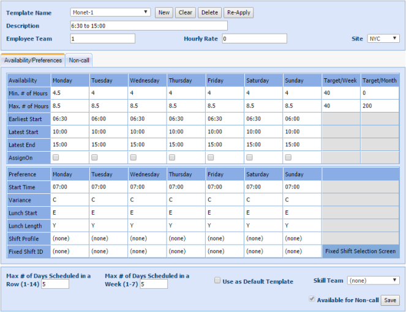406x312 pixels.
Task: Check the Monday AssignOn checkbox
Action: click(x=56, y=157)
